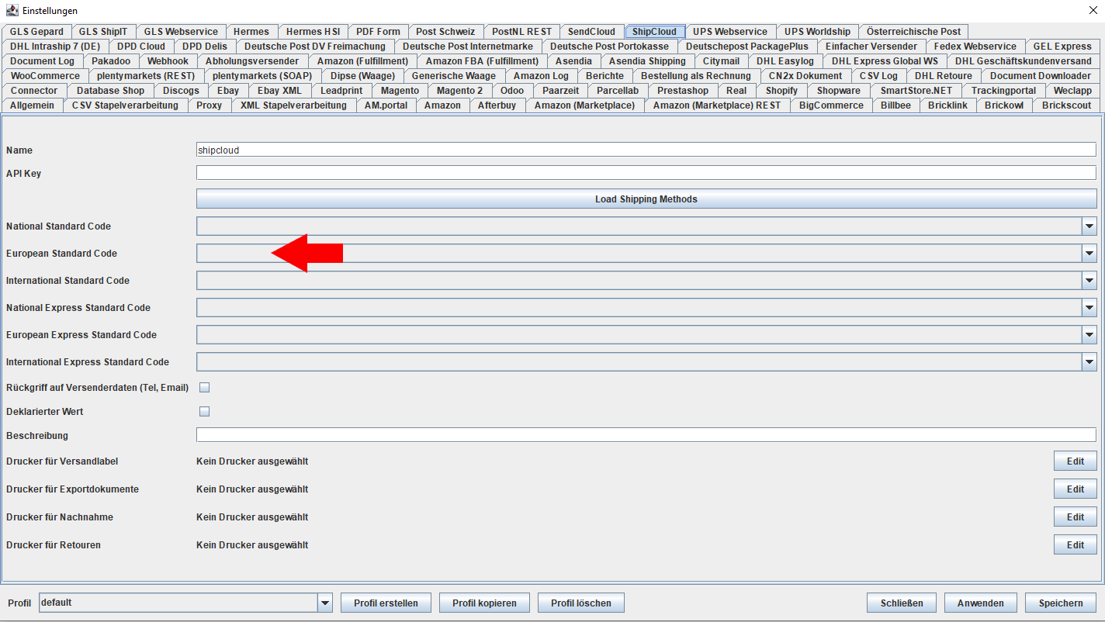The height and width of the screenshot is (622, 1105).
Task: Open the GLS ShipIT tab
Action: tap(103, 32)
